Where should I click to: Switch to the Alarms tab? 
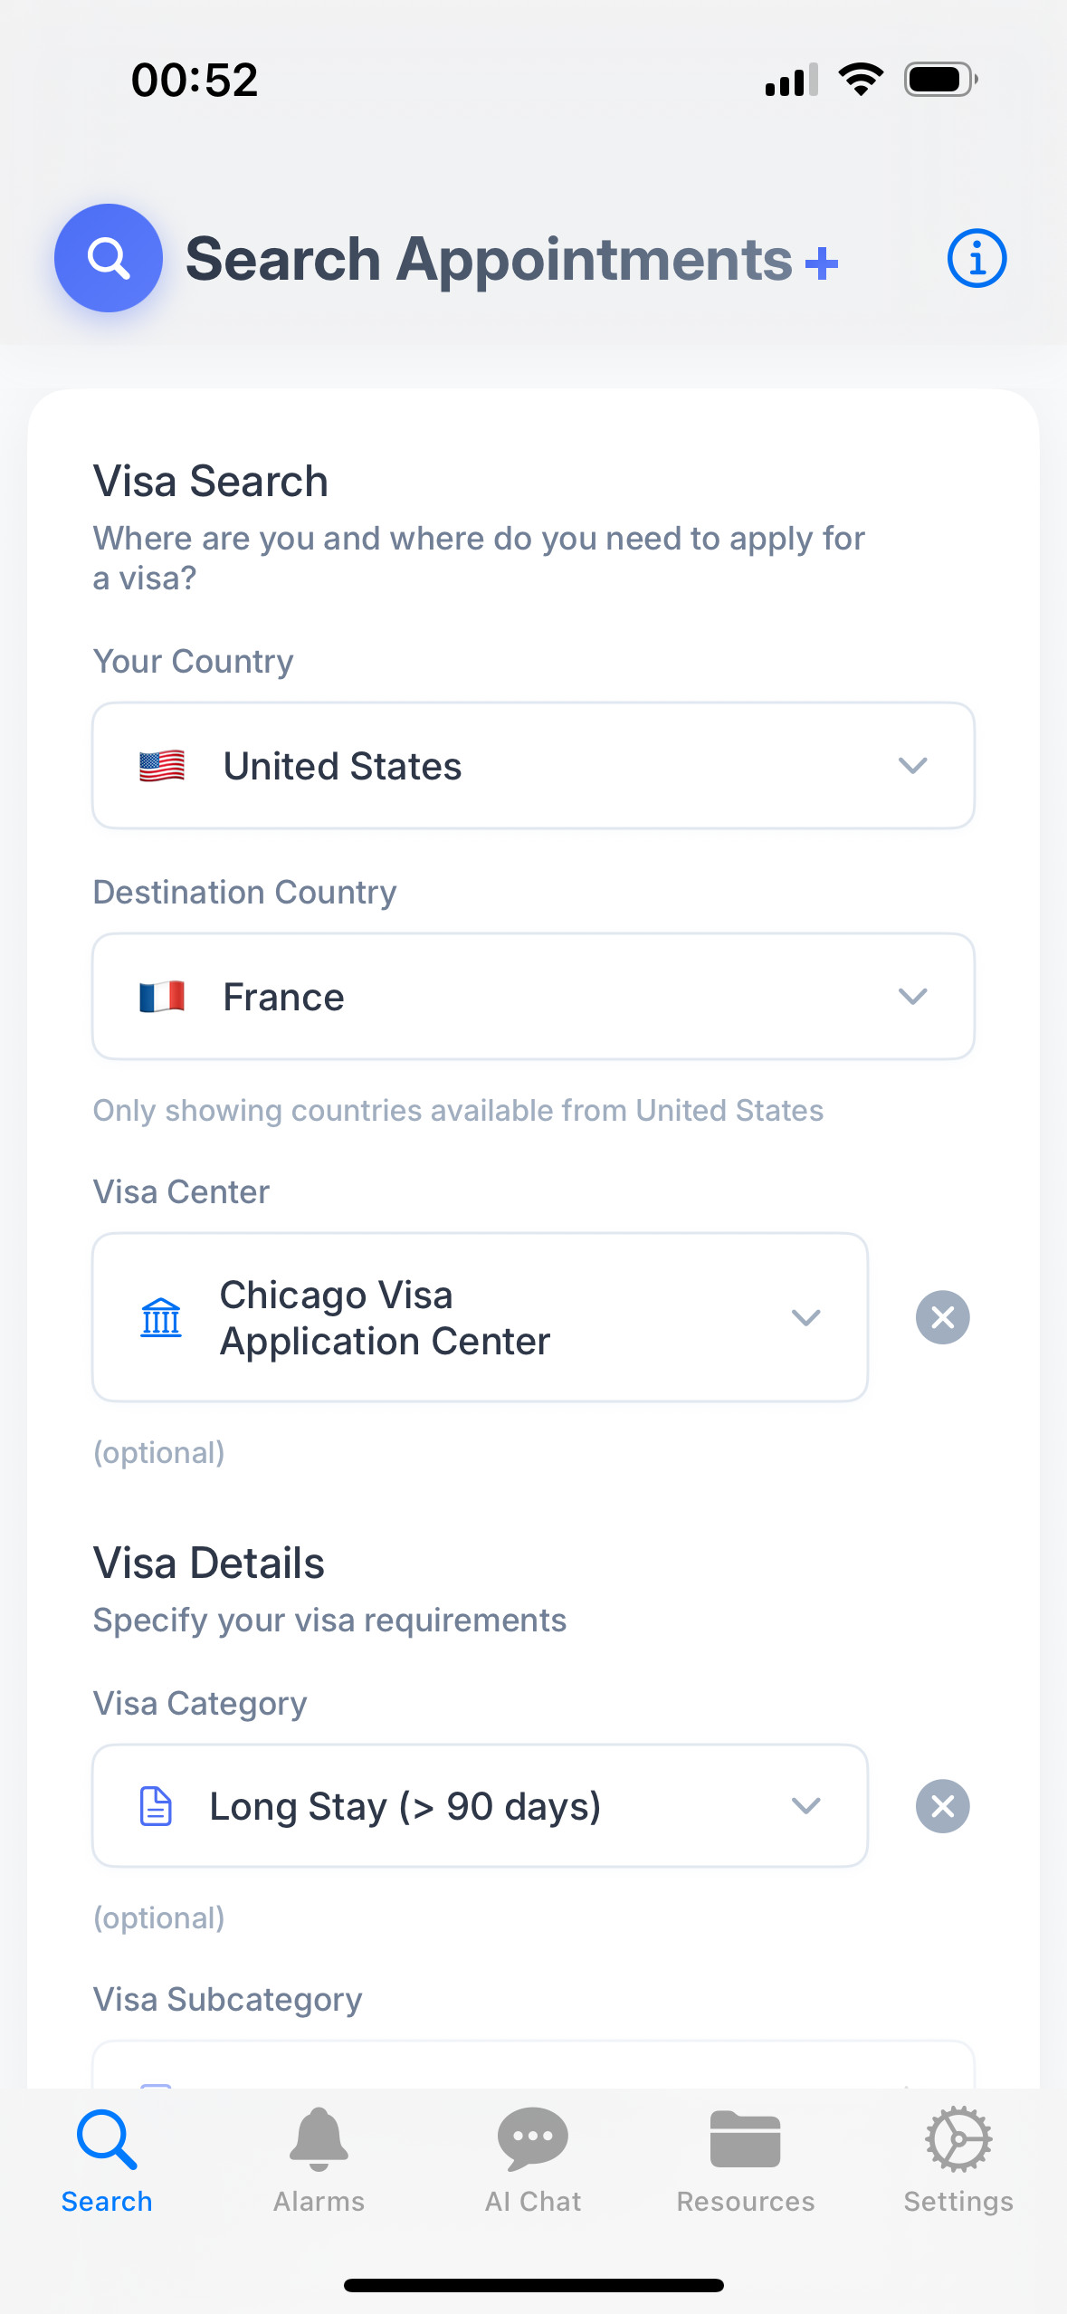(x=319, y=2159)
